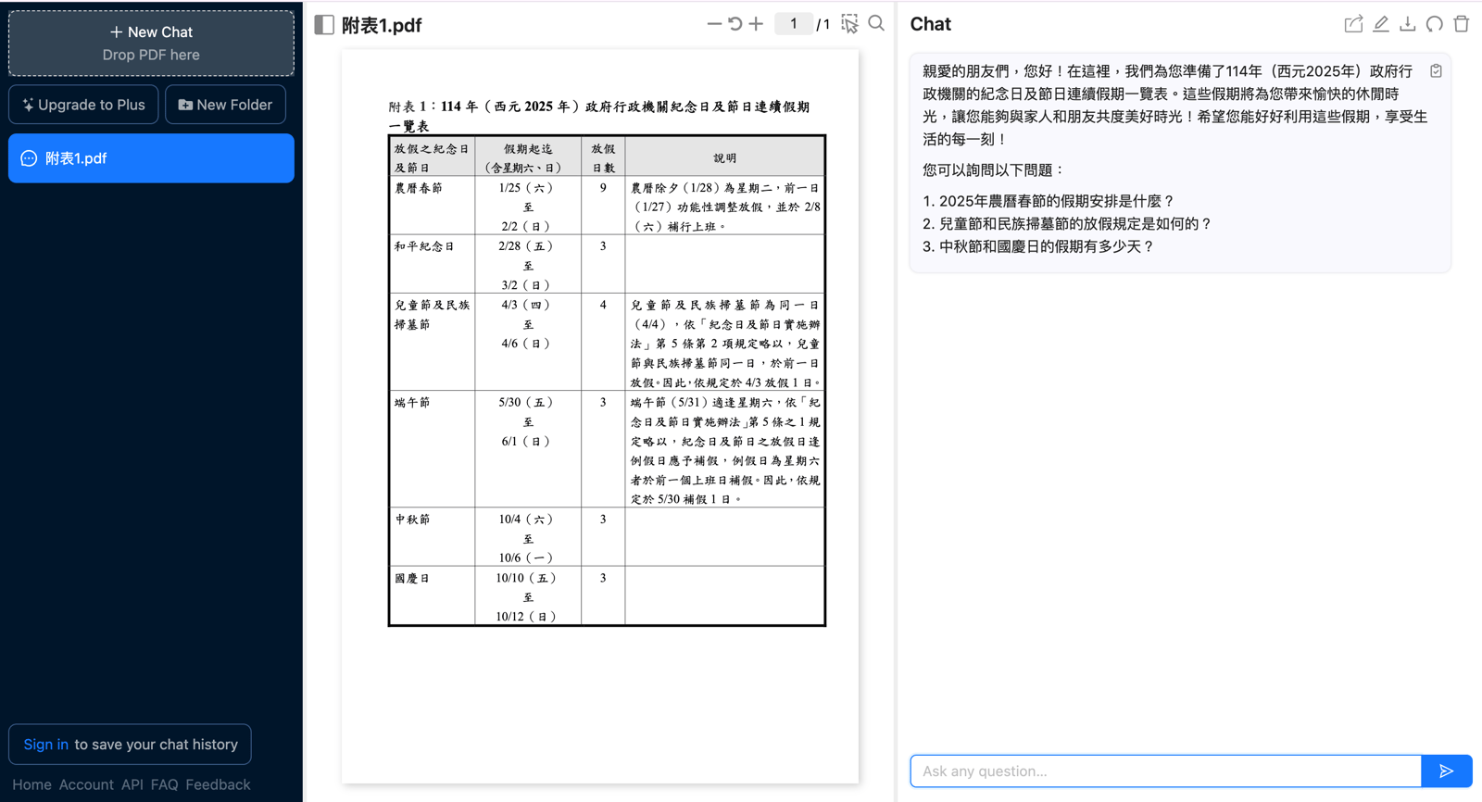
Task: Focus the Ask any question input
Action: (x=1166, y=771)
